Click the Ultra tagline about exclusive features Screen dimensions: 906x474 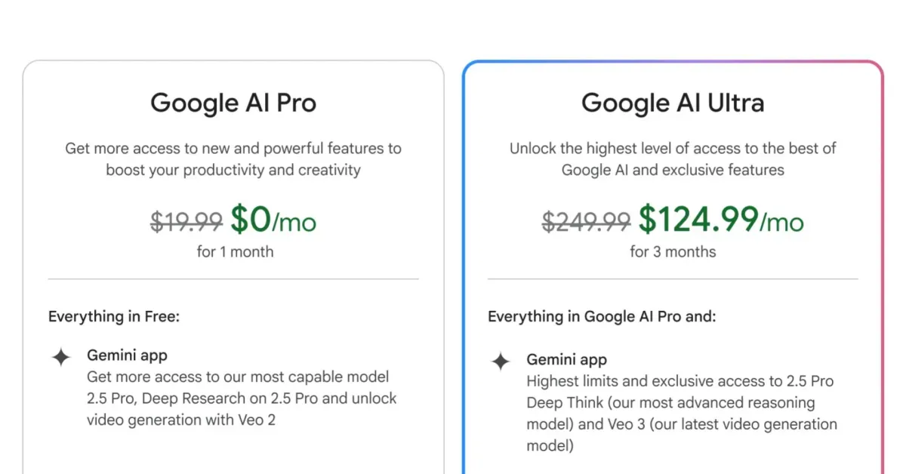coord(672,159)
